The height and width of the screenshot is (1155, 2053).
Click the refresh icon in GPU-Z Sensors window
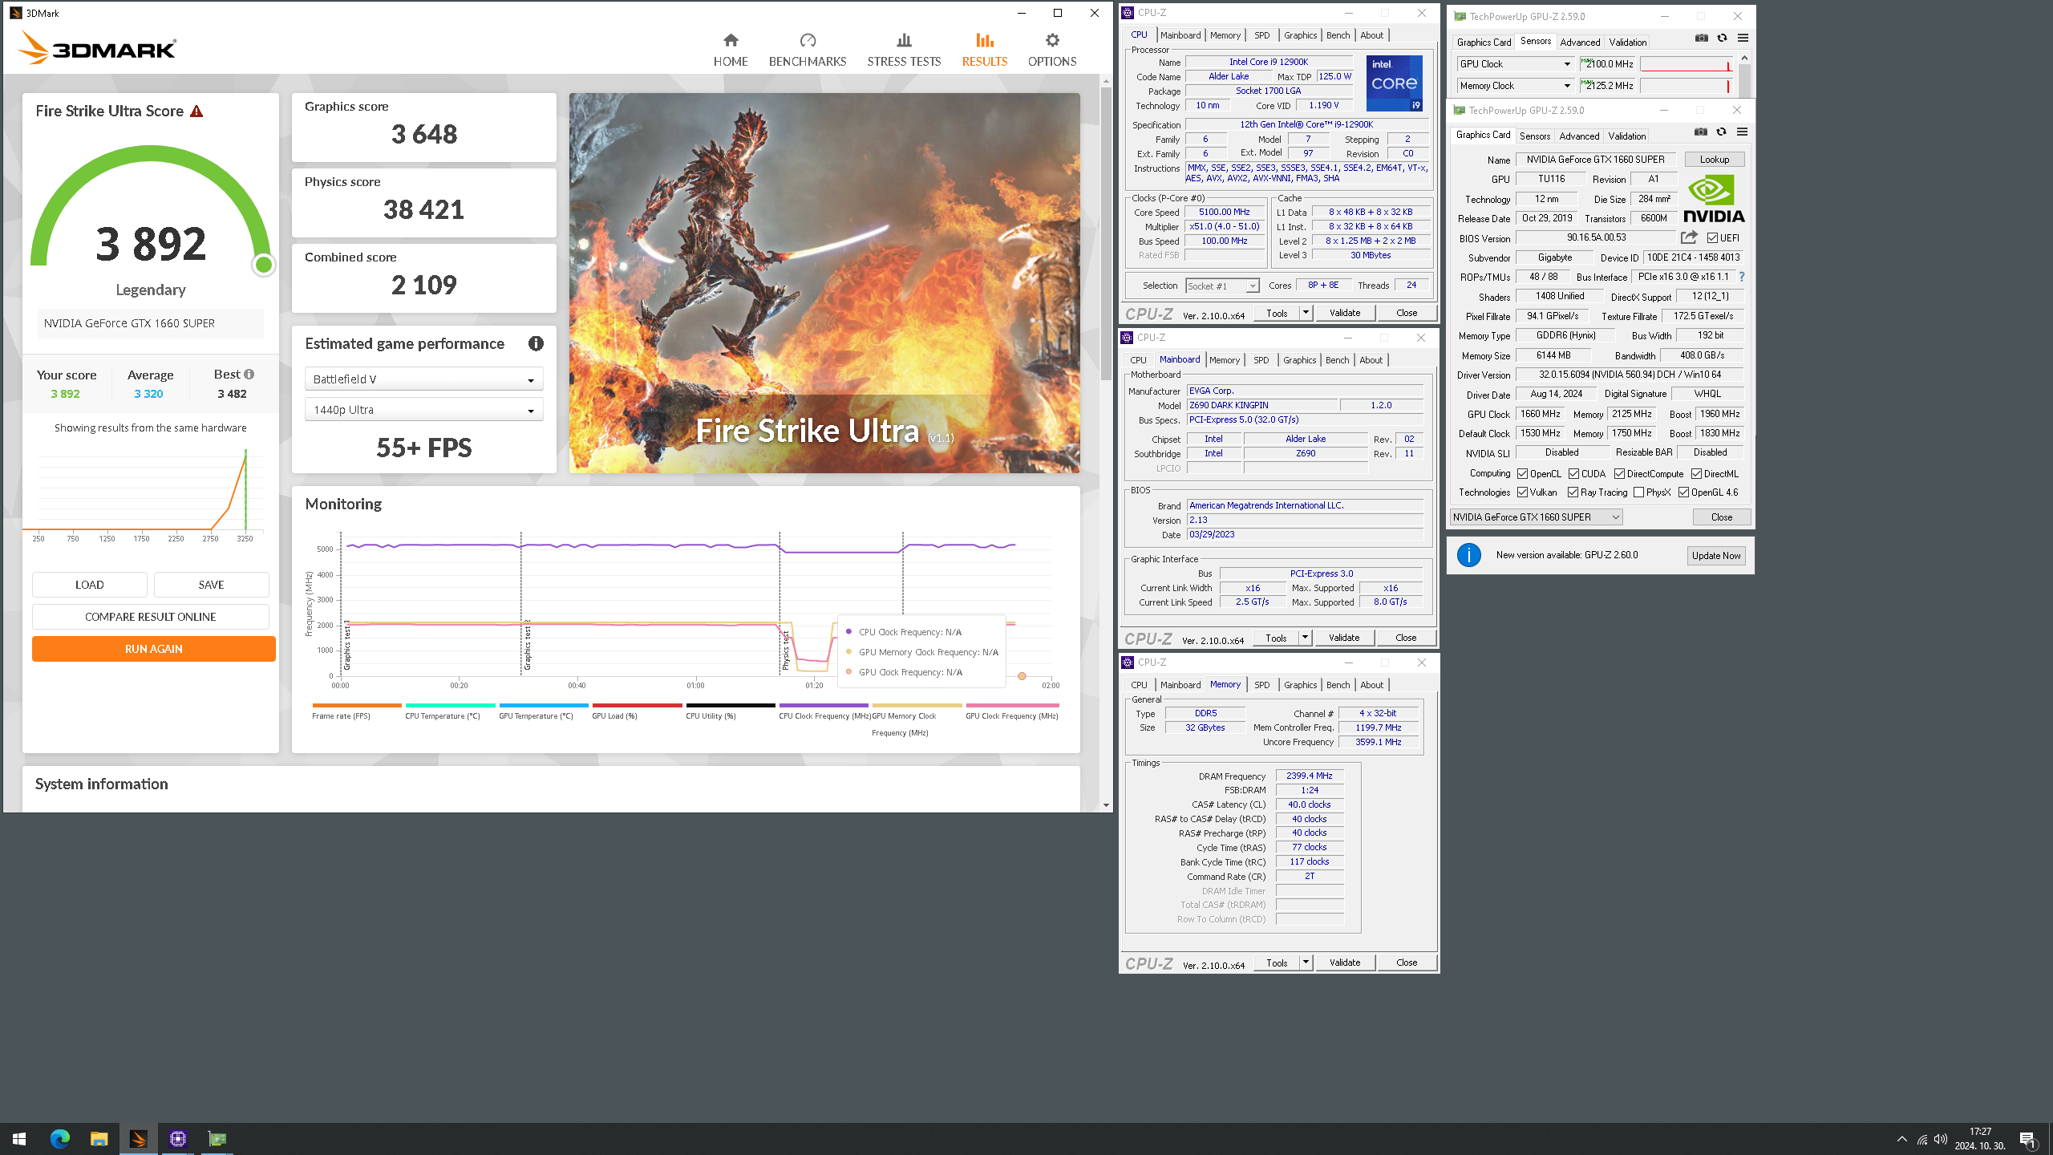[x=1722, y=38]
